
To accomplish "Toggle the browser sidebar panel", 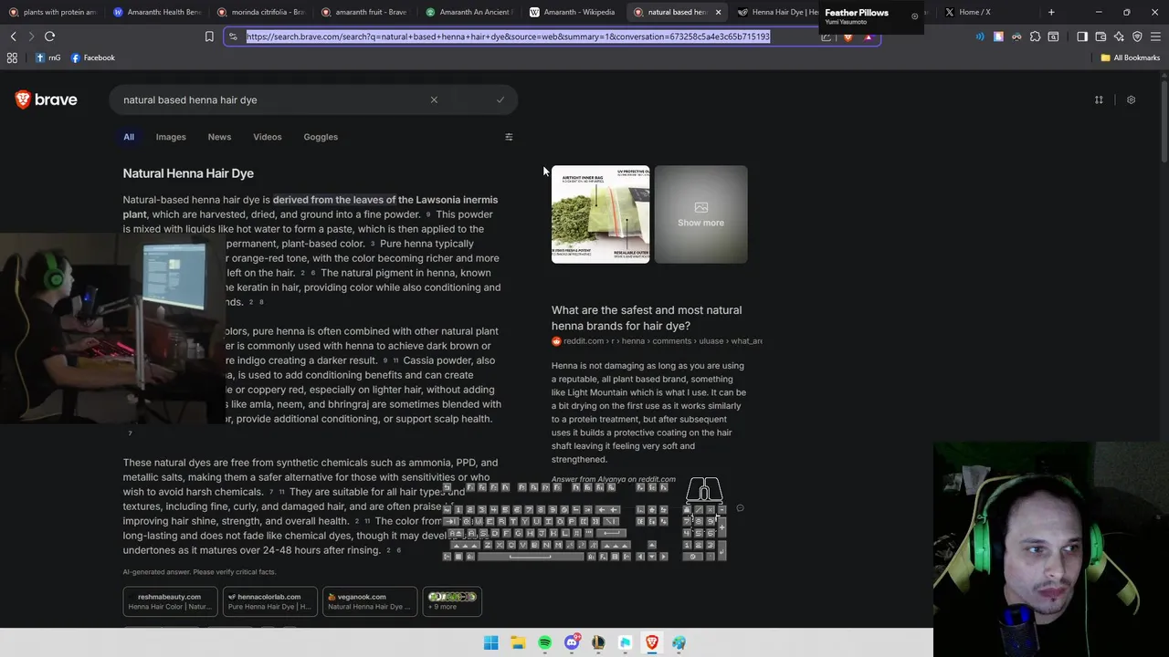I will [x=1082, y=36].
